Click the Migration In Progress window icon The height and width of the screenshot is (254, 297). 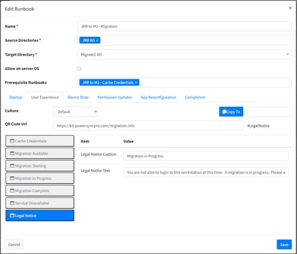click(12, 178)
